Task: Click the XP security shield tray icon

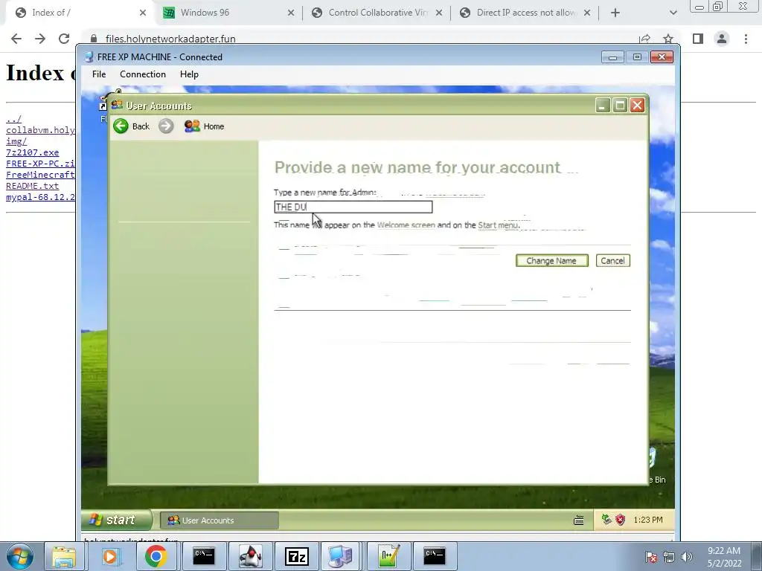Action: pyautogui.click(x=620, y=520)
